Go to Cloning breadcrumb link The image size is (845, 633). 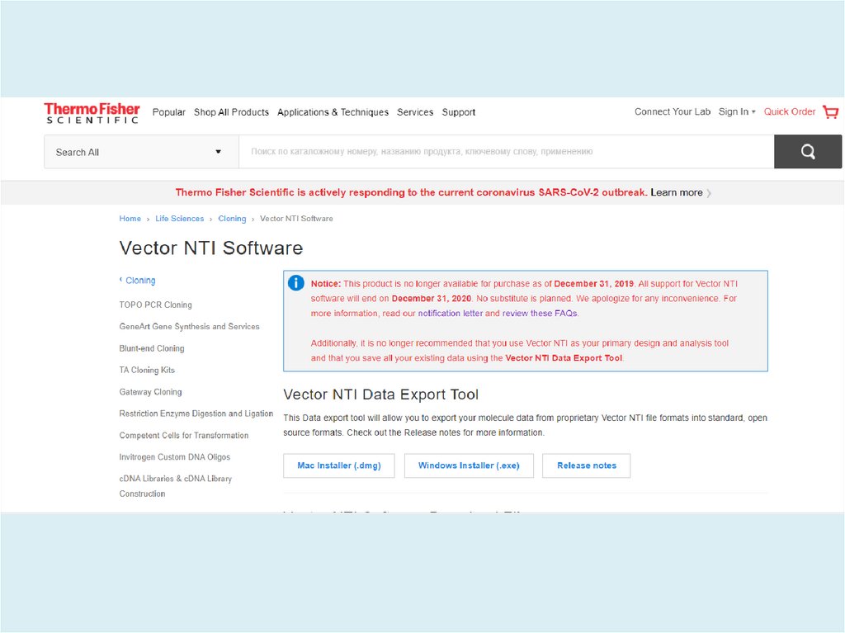[x=232, y=219]
